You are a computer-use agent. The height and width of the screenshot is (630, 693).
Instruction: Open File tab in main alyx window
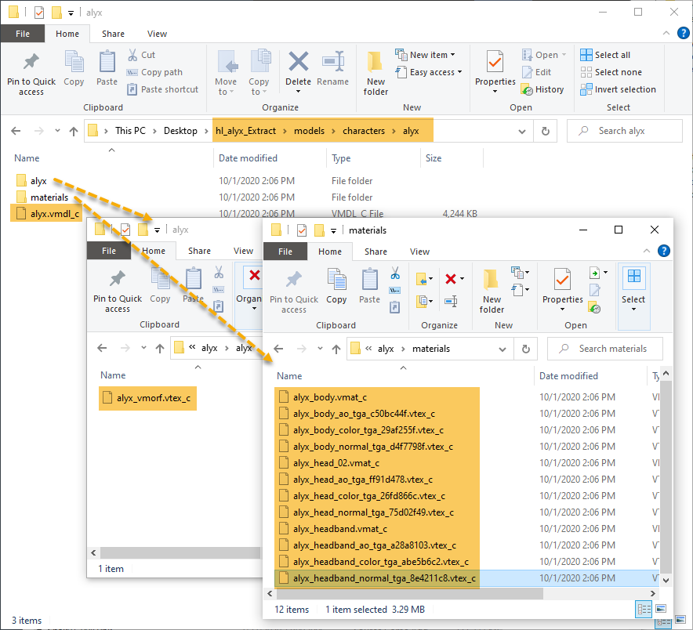tap(23, 34)
